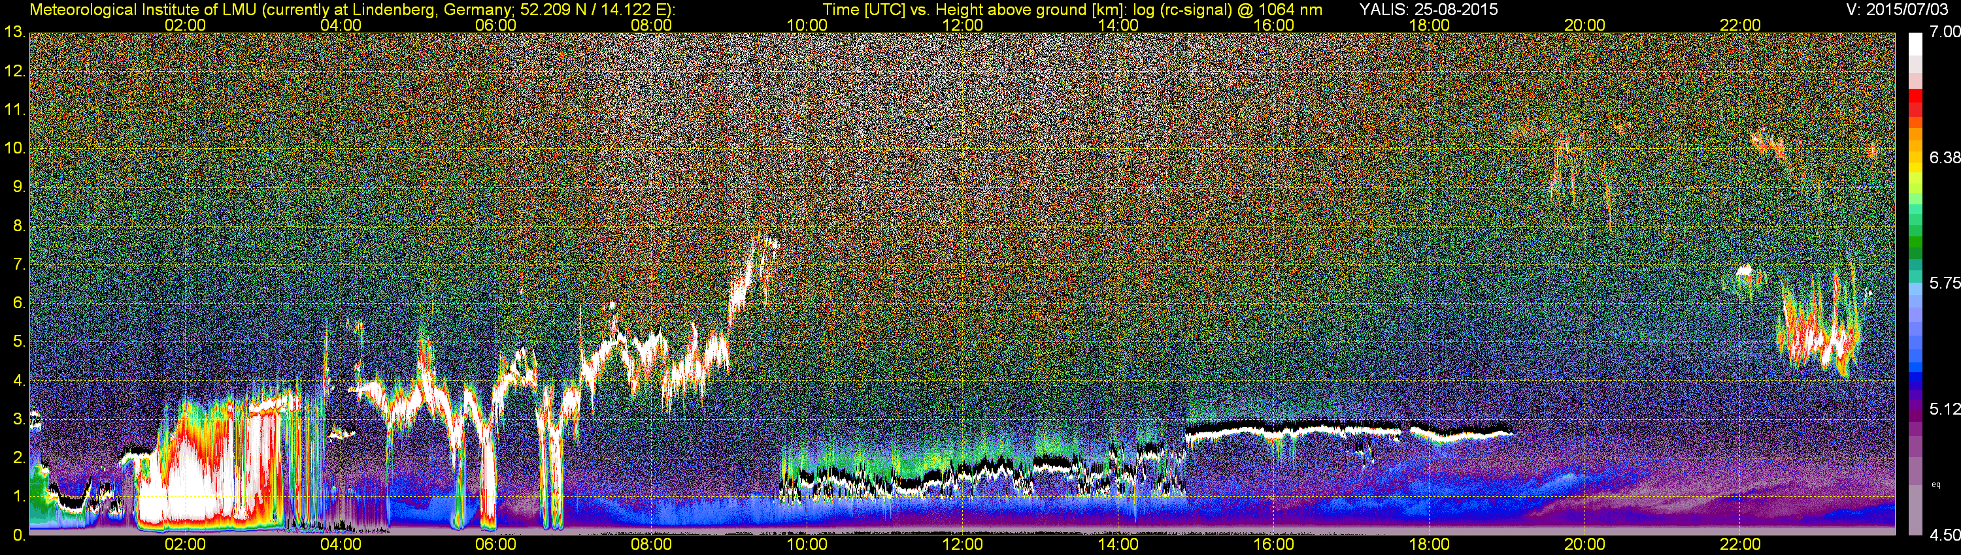Click the color scale value '7.00'
The image size is (1961, 555).
(1945, 32)
